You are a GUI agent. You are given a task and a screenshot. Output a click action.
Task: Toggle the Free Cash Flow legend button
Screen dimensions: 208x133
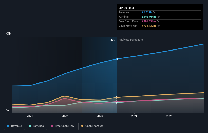tap(63, 126)
